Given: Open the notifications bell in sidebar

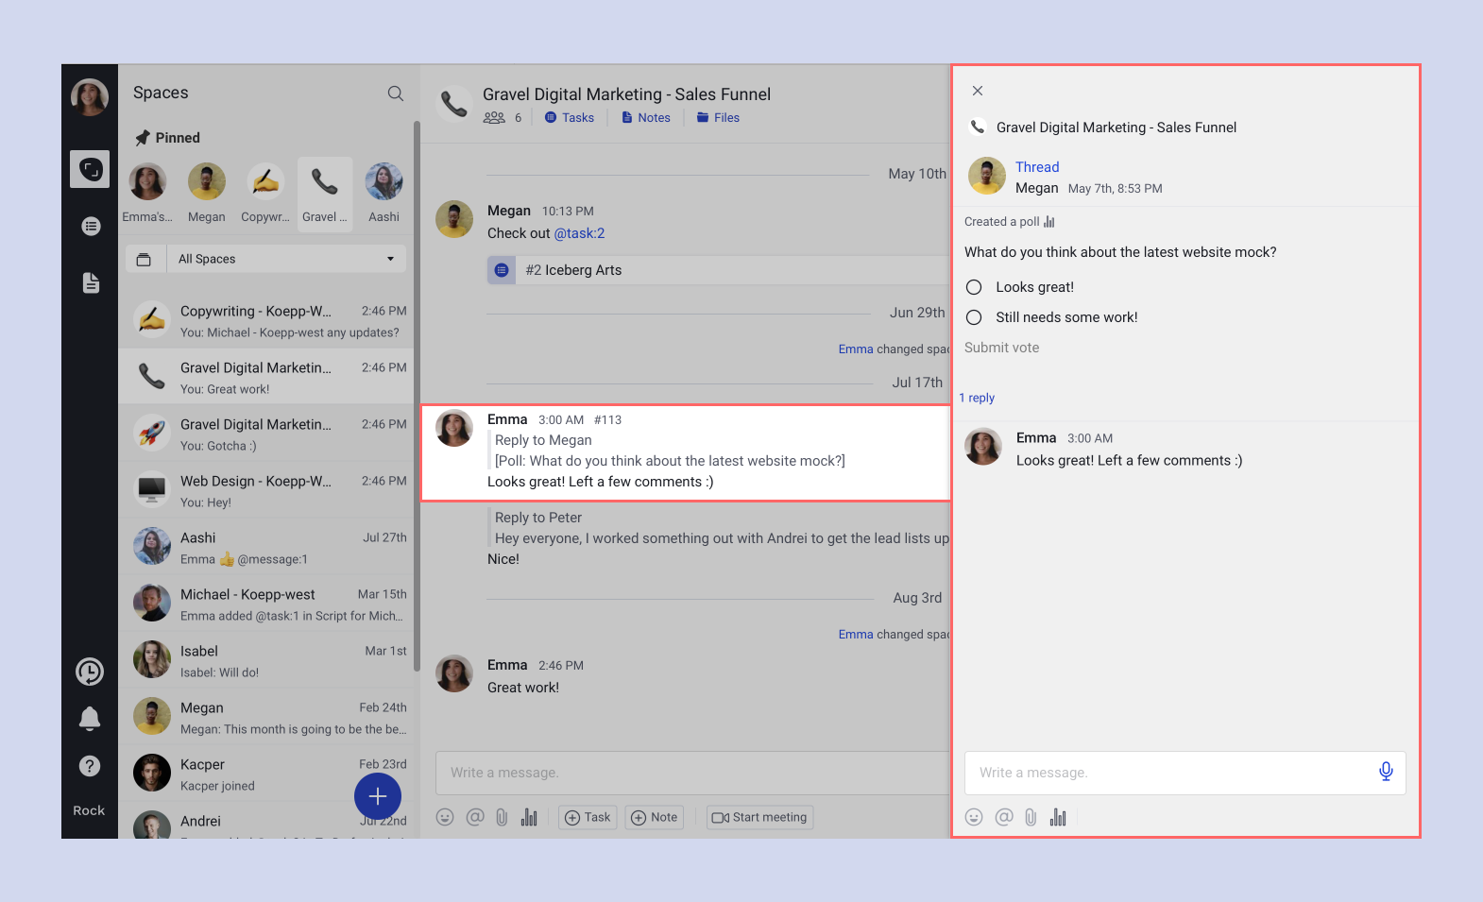Looking at the screenshot, I should click(90, 719).
